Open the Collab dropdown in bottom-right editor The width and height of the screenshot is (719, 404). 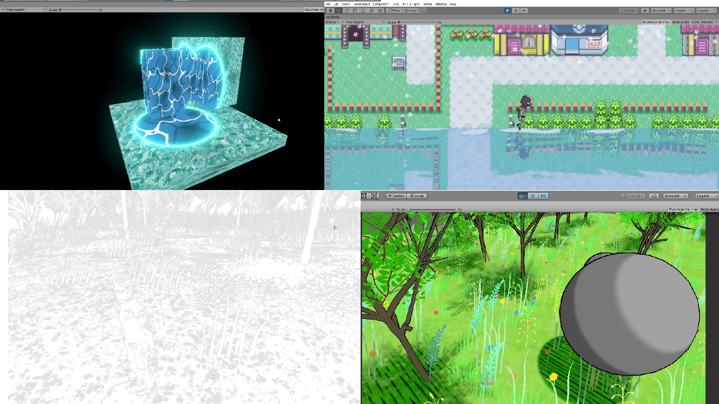pyautogui.click(x=633, y=196)
